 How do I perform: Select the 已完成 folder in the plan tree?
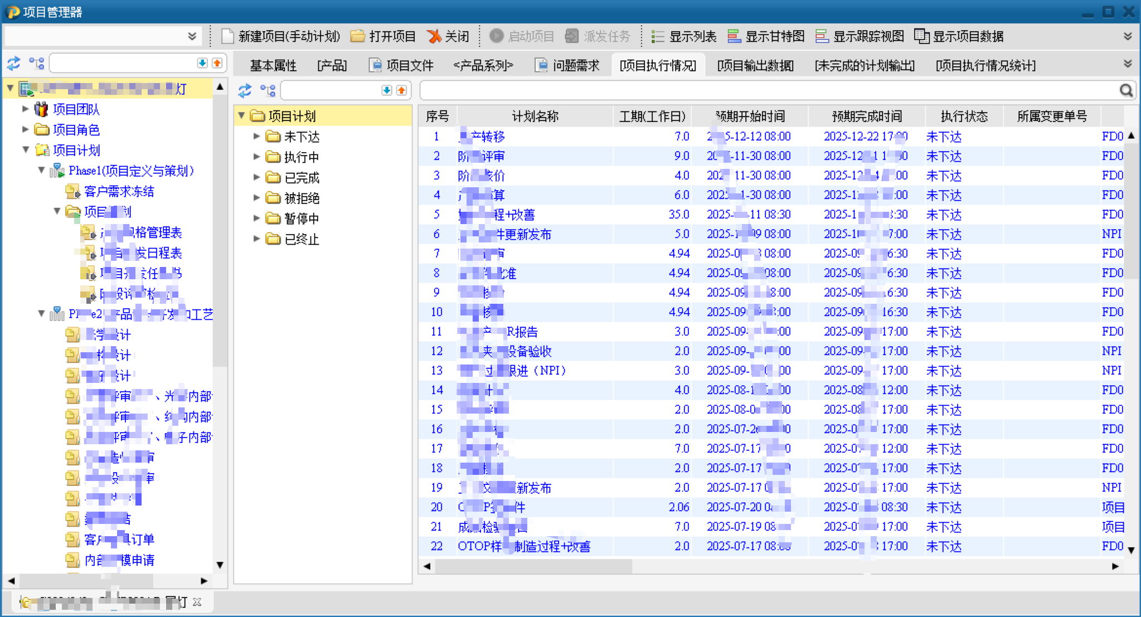(302, 178)
